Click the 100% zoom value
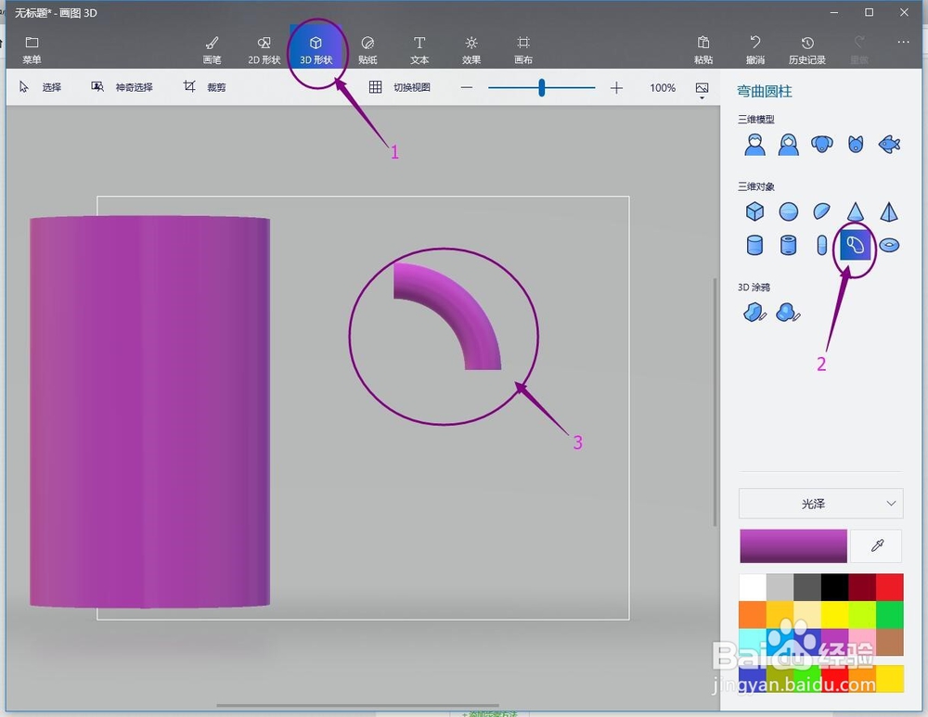The height and width of the screenshot is (717, 928). click(x=663, y=87)
